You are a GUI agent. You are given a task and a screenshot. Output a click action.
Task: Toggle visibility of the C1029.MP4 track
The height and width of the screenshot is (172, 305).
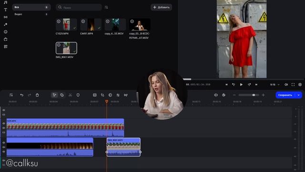4,123
